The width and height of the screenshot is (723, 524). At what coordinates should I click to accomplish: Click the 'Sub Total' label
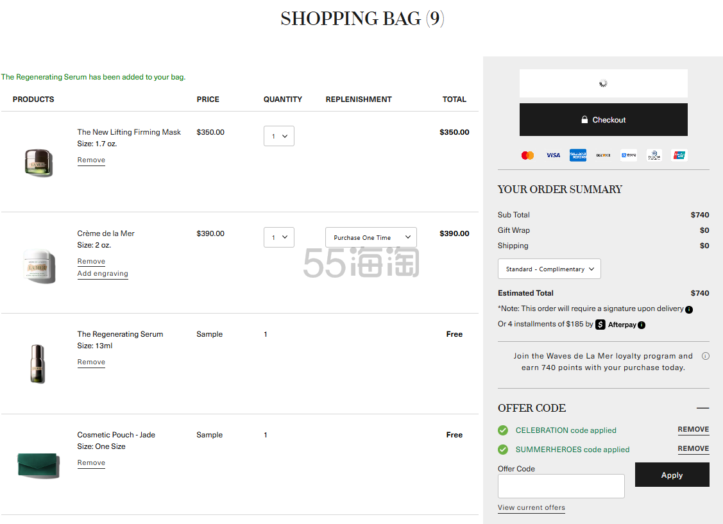[x=514, y=215]
